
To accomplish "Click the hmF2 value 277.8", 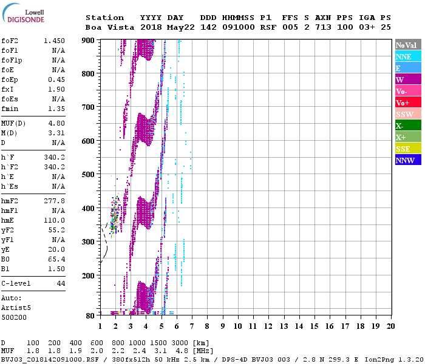I will point(54,201).
